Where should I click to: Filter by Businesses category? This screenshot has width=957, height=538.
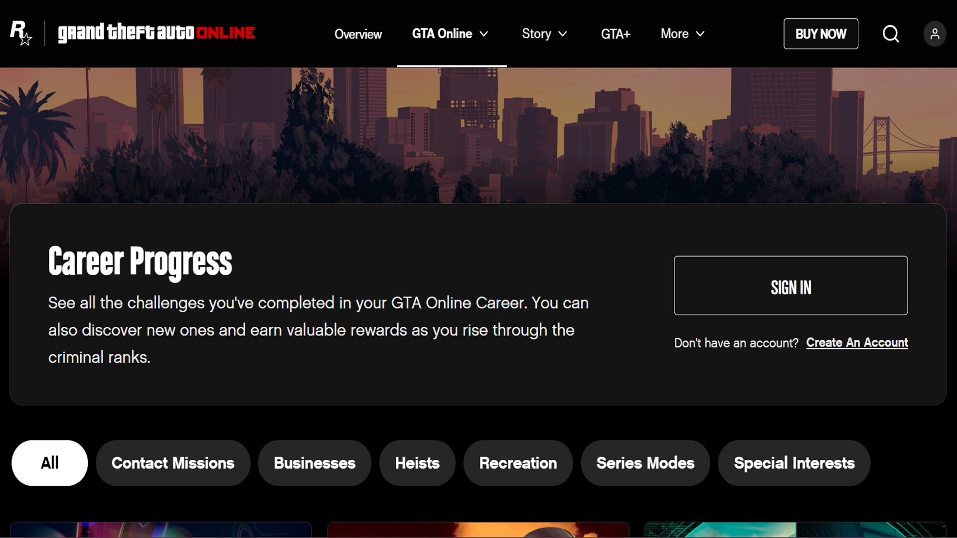pyautogui.click(x=315, y=463)
